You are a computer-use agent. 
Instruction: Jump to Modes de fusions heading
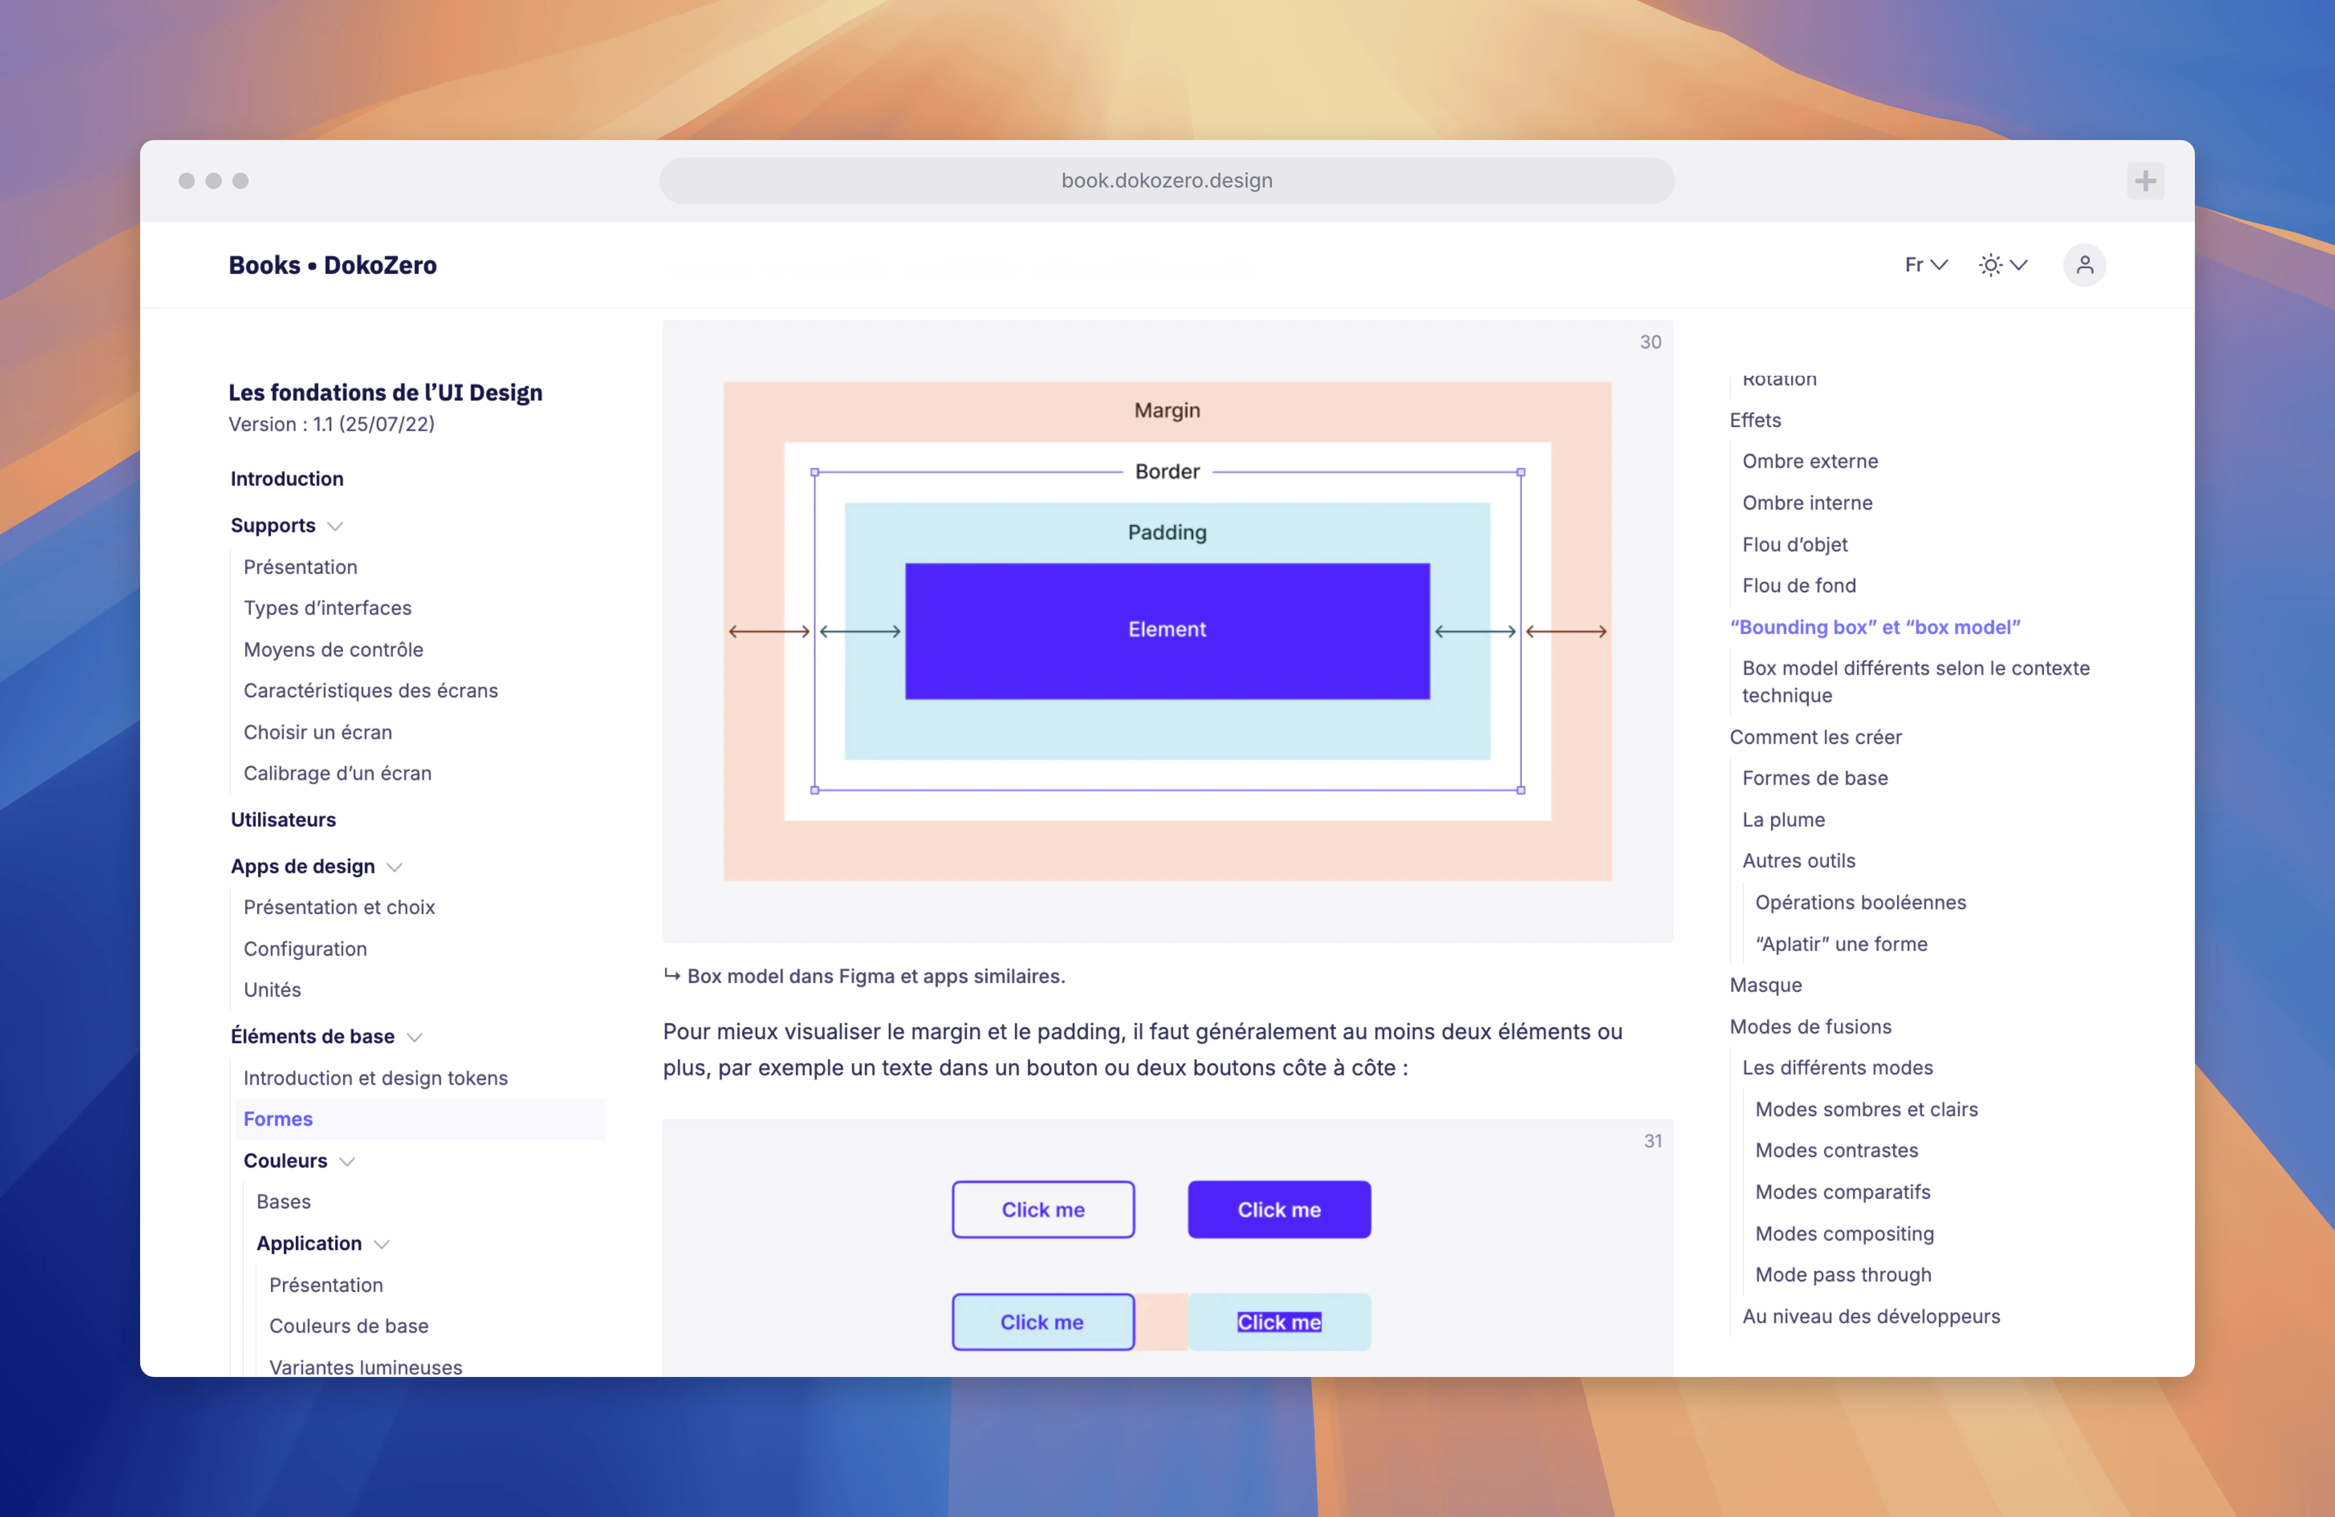pyautogui.click(x=1810, y=1027)
